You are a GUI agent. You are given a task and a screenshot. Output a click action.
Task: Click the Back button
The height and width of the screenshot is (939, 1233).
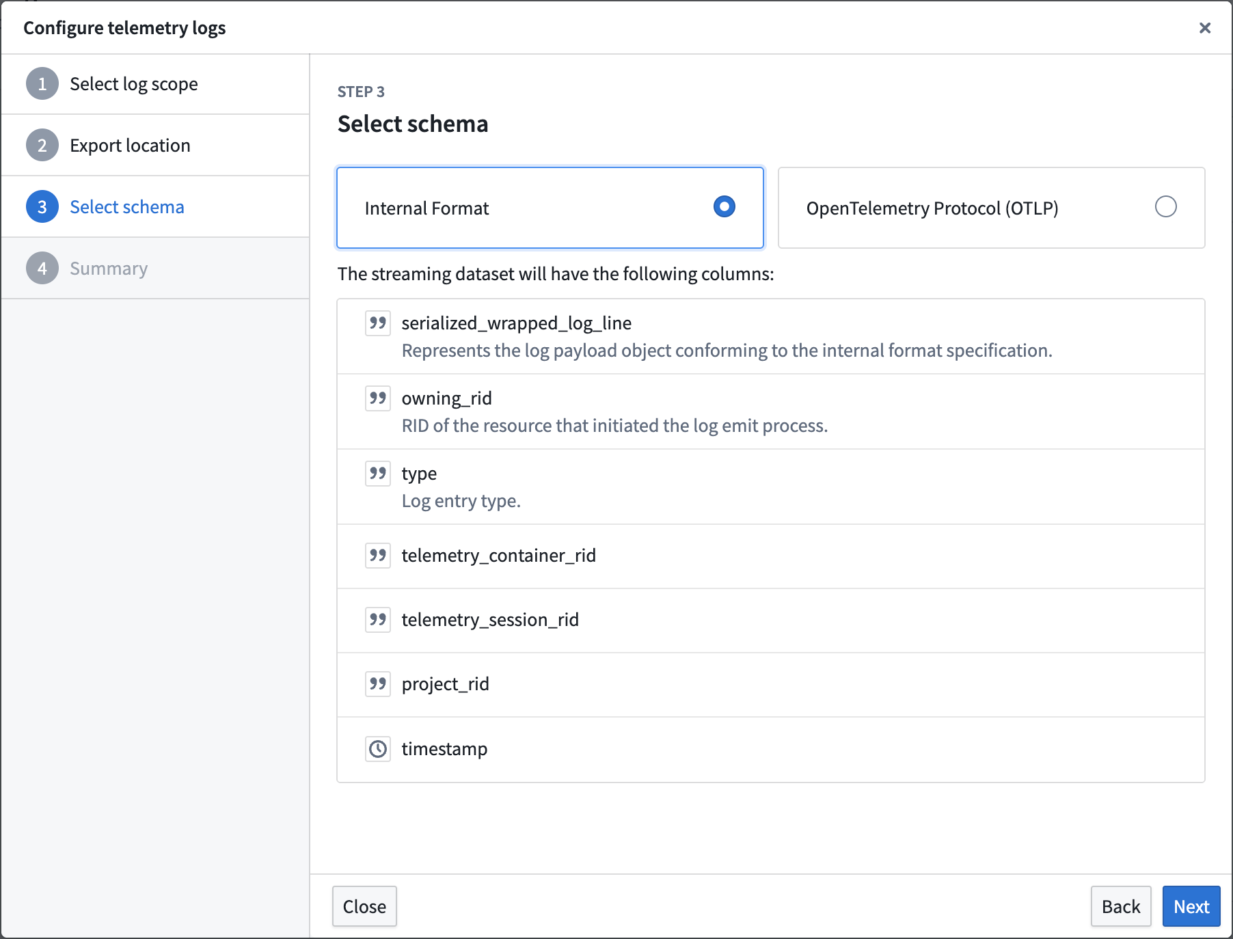(x=1121, y=906)
